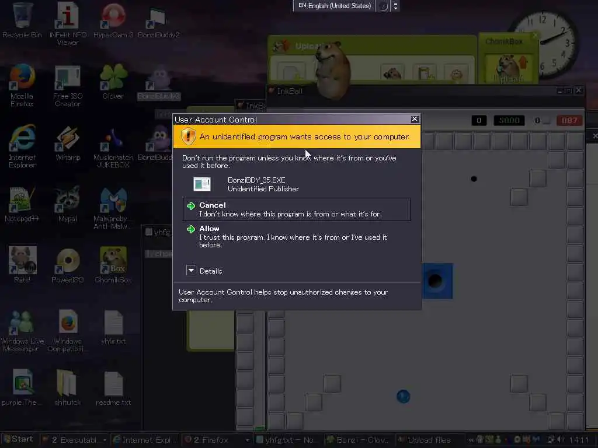This screenshot has width=598, height=448.
Task: Select readme.txt on the desktop
Action: 113,388
